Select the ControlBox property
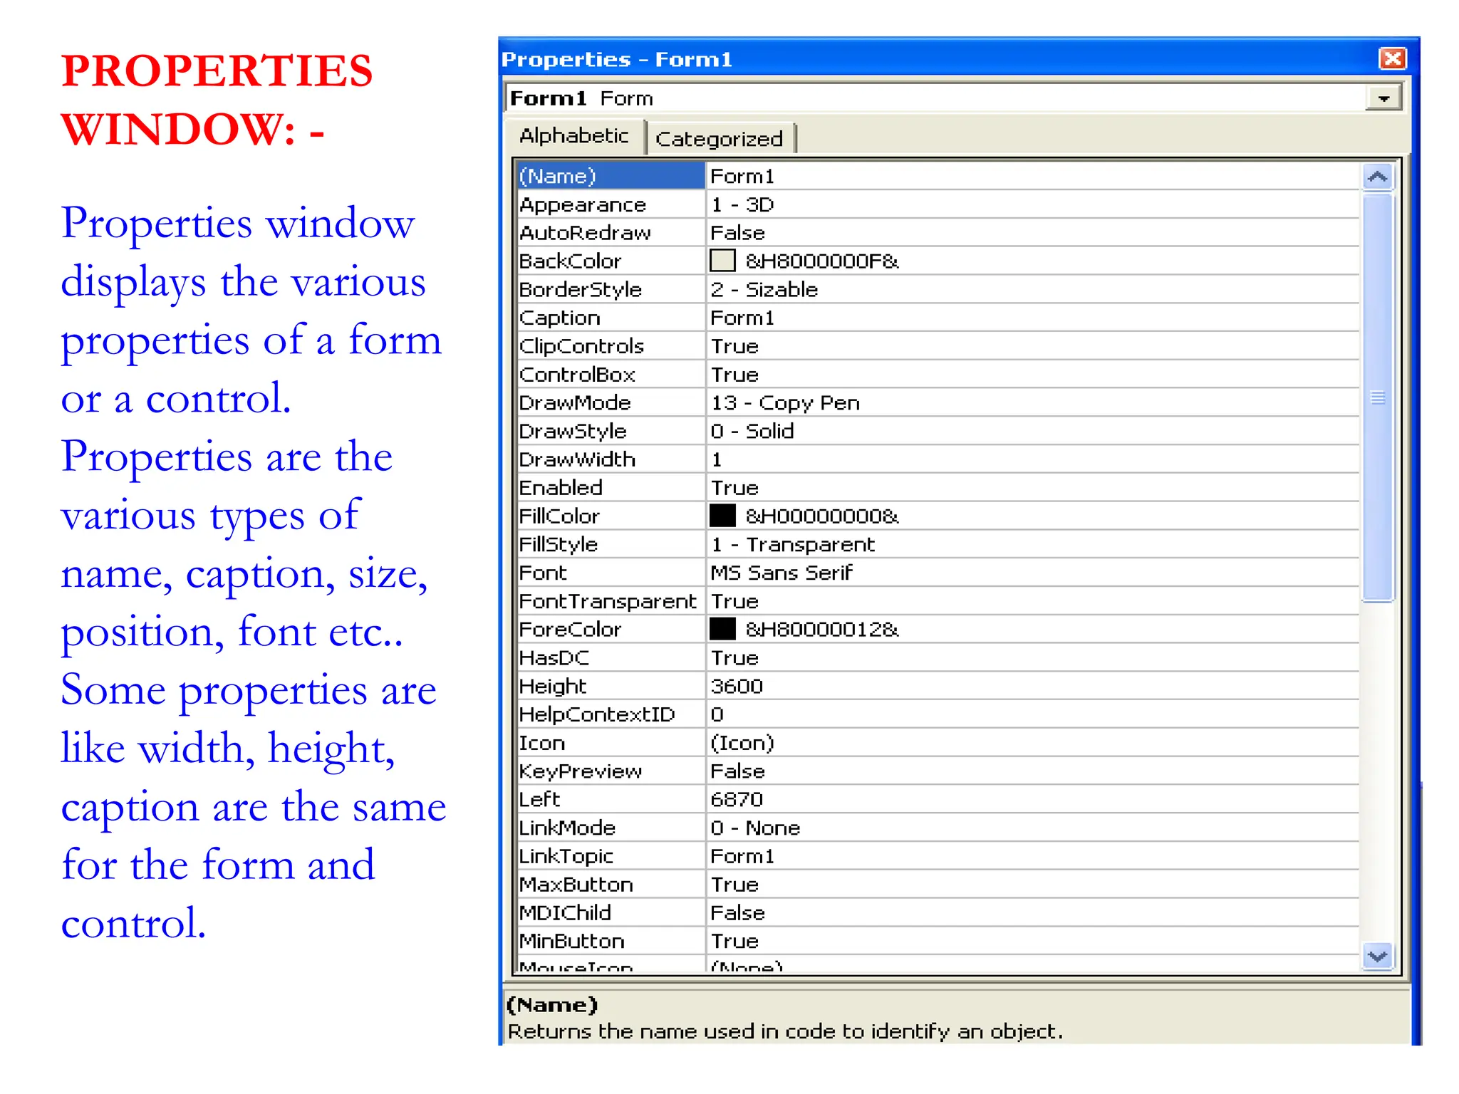1459x1094 pixels. [x=611, y=374]
